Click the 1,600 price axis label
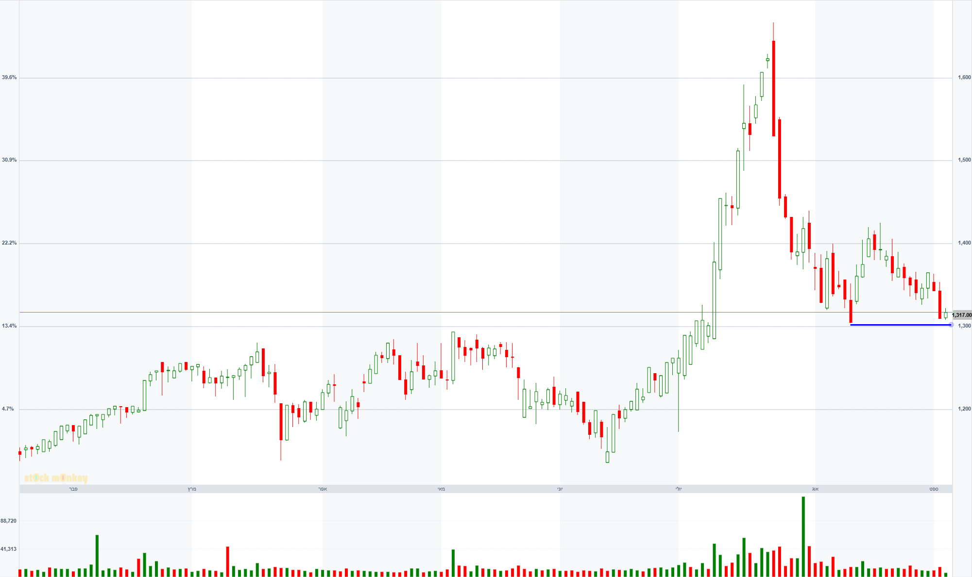This screenshot has height=577, width=972. pos(964,78)
